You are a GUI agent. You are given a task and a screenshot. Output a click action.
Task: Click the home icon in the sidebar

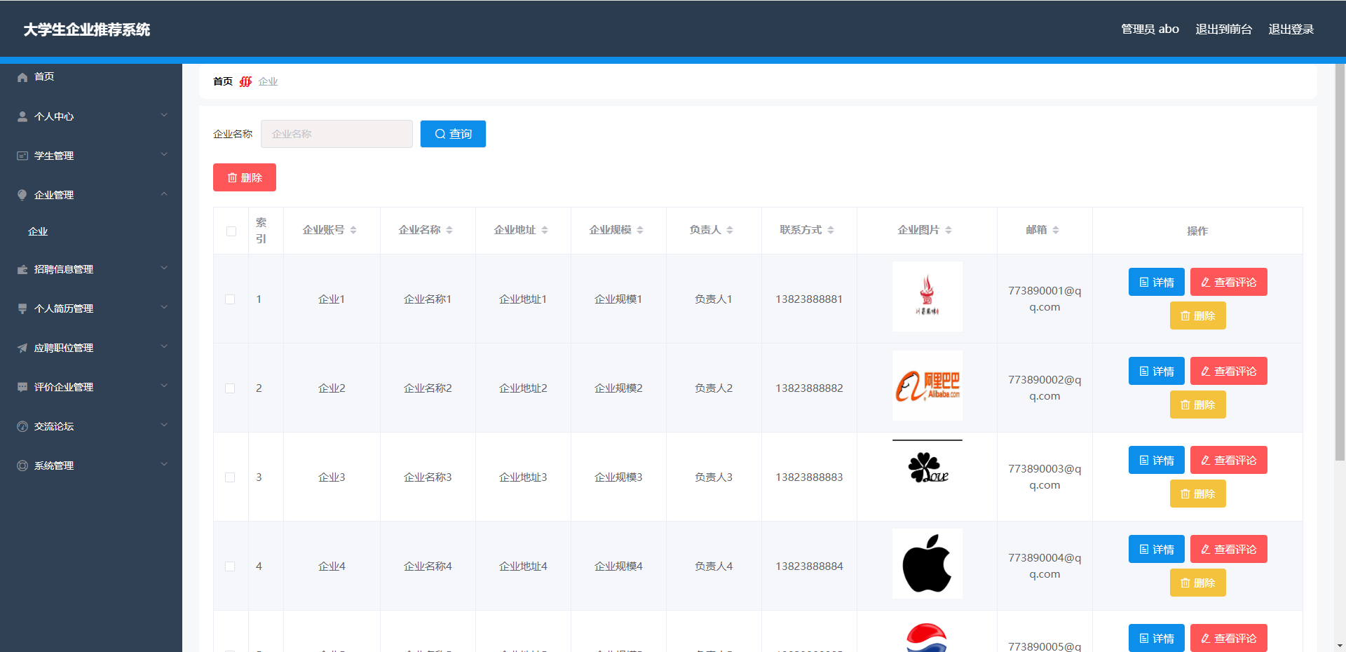22,77
